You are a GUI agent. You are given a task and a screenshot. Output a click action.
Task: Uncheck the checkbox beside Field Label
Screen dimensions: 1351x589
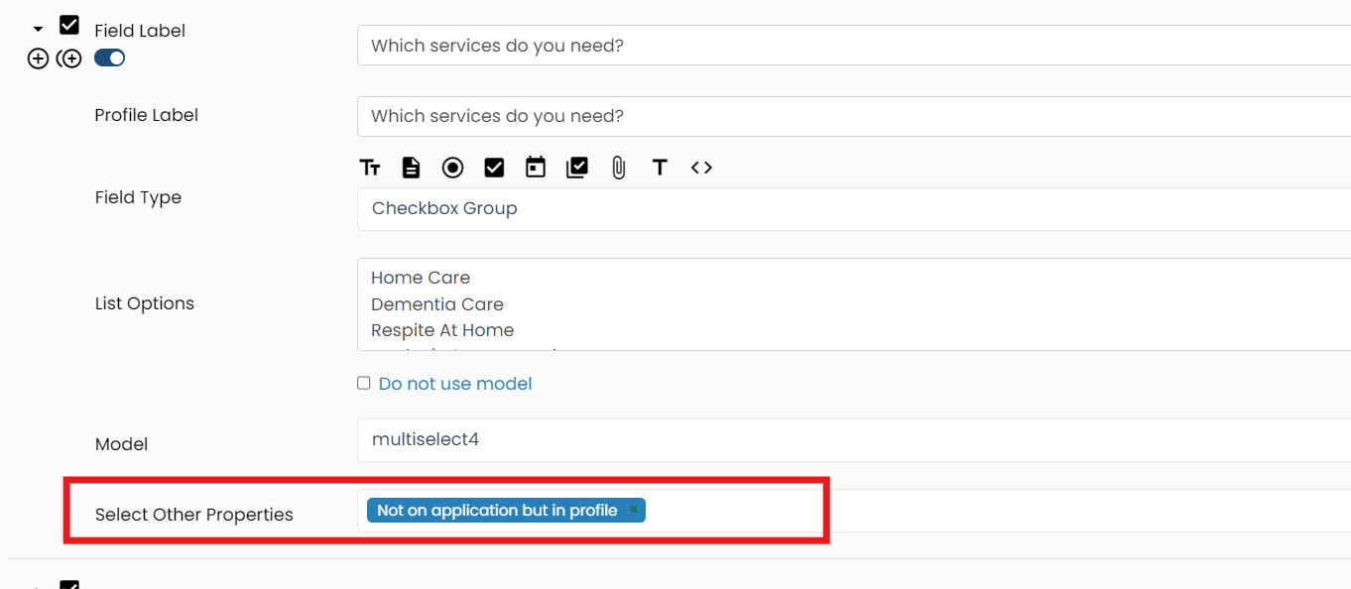pos(69,26)
